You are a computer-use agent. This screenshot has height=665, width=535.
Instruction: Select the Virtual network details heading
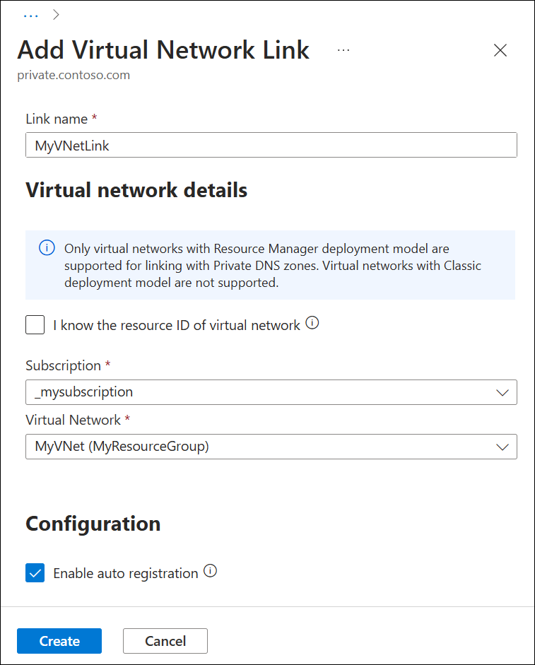[x=136, y=189]
